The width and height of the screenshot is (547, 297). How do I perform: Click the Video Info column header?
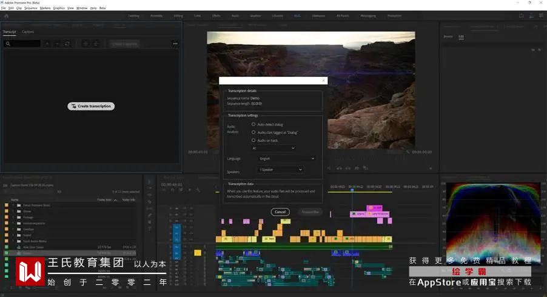129,200
